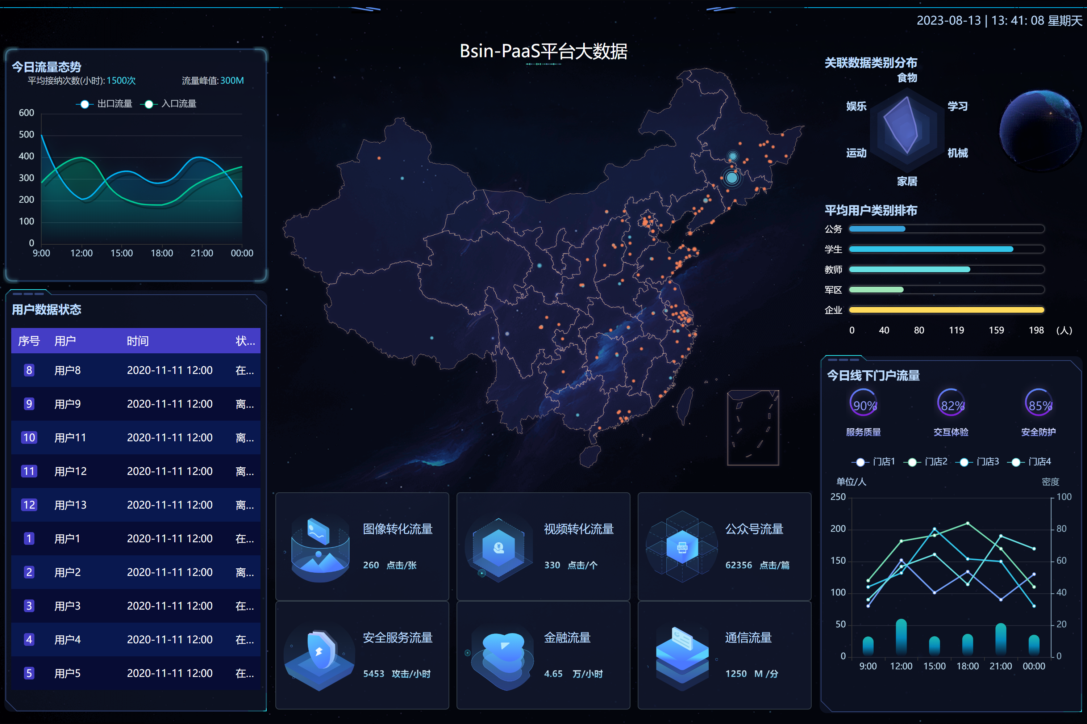Click the 公务 progress bar

(x=946, y=229)
